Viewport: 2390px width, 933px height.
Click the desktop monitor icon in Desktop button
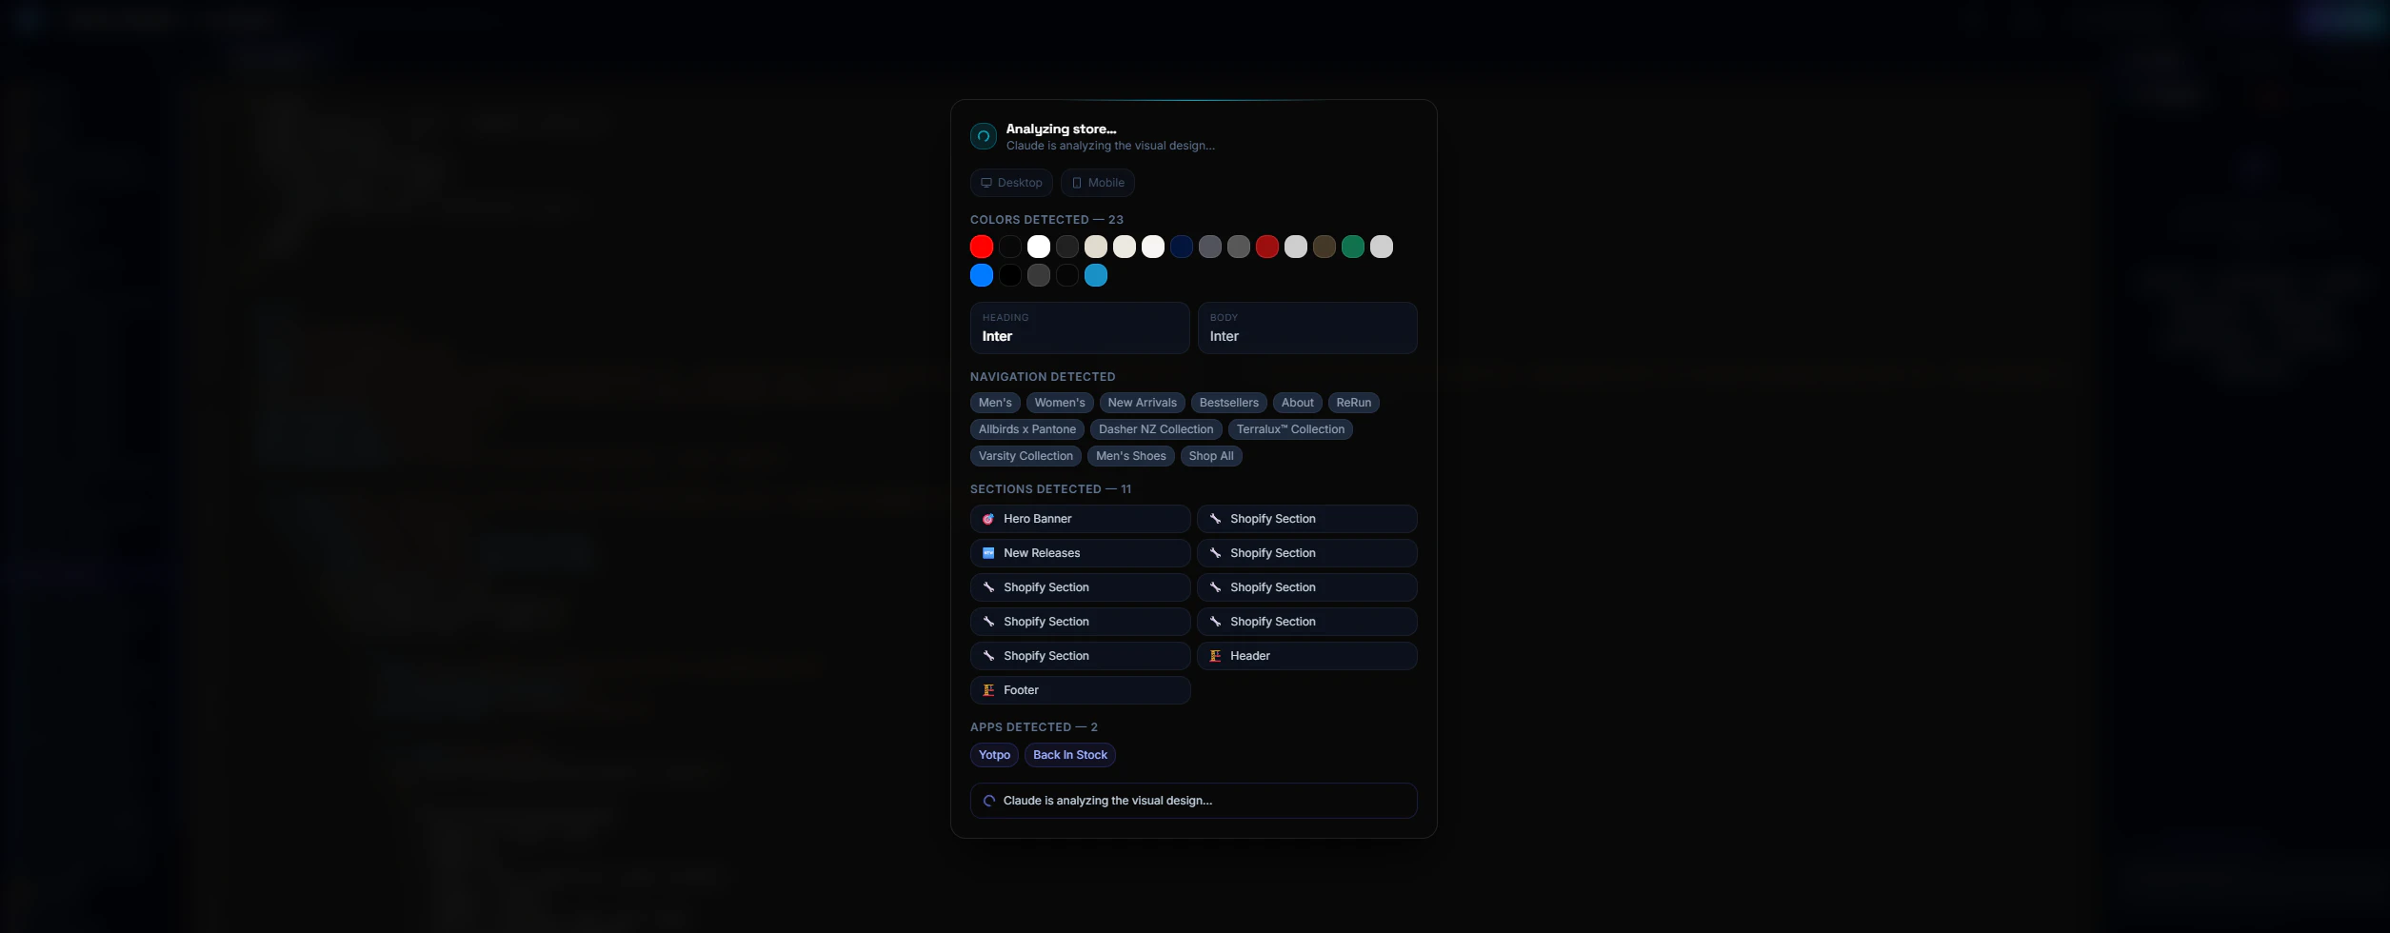click(988, 183)
